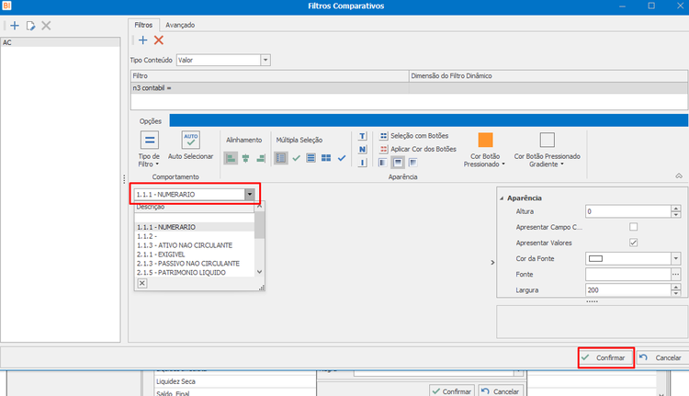Click the T appearance icon
689x396 pixels.
click(x=362, y=136)
